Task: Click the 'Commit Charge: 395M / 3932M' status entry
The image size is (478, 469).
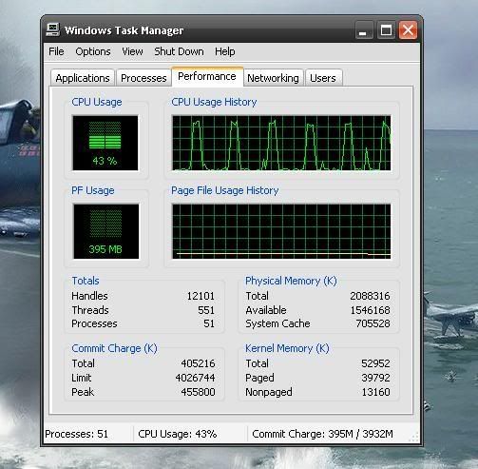Action: coord(322,434)
